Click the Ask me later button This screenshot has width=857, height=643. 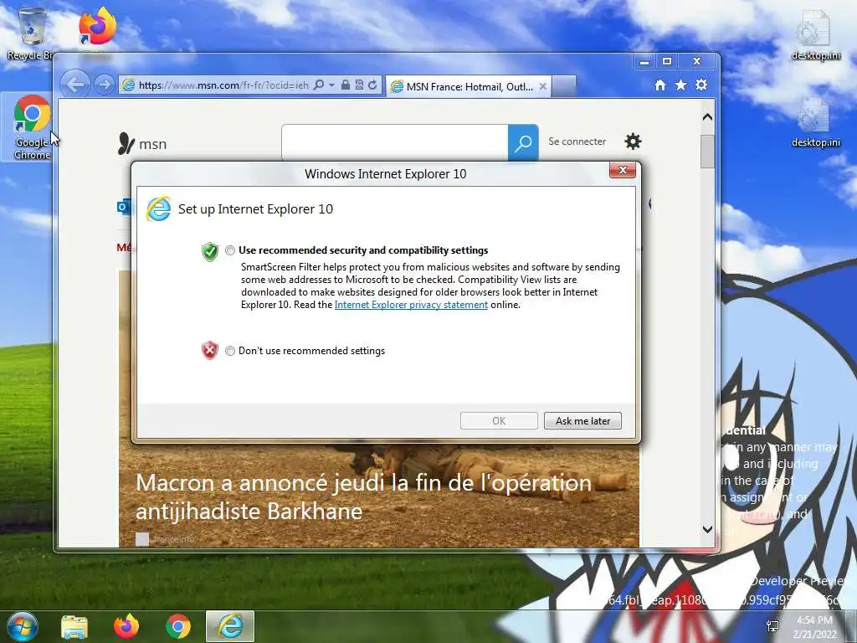point(582,421)
